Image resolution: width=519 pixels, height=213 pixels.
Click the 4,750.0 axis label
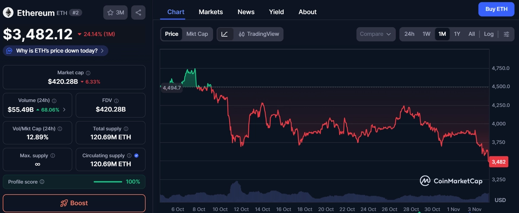500,68
